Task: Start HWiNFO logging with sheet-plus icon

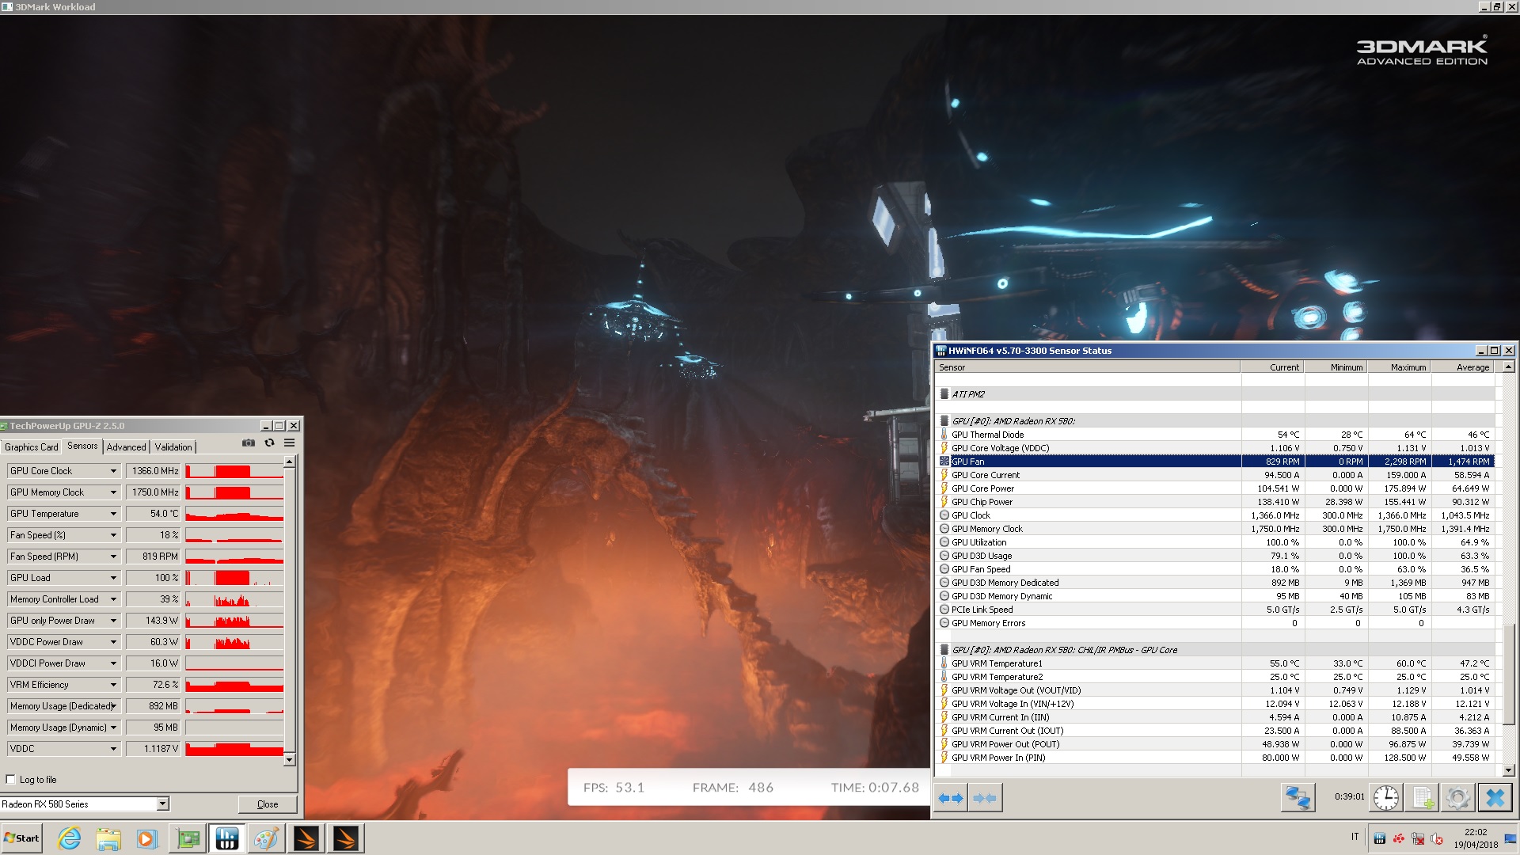Action: [x=1422, y=798]
